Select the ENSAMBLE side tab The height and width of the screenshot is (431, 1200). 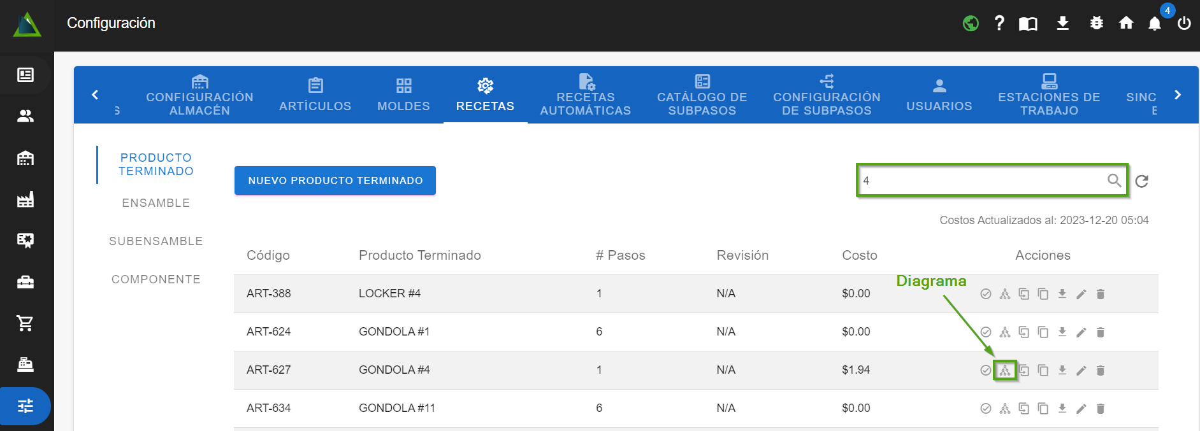coord(155,203)
